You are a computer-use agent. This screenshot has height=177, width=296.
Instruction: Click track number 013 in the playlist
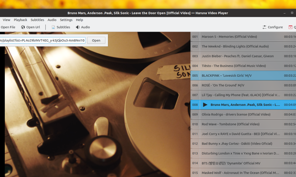click(x=195, y=153)
